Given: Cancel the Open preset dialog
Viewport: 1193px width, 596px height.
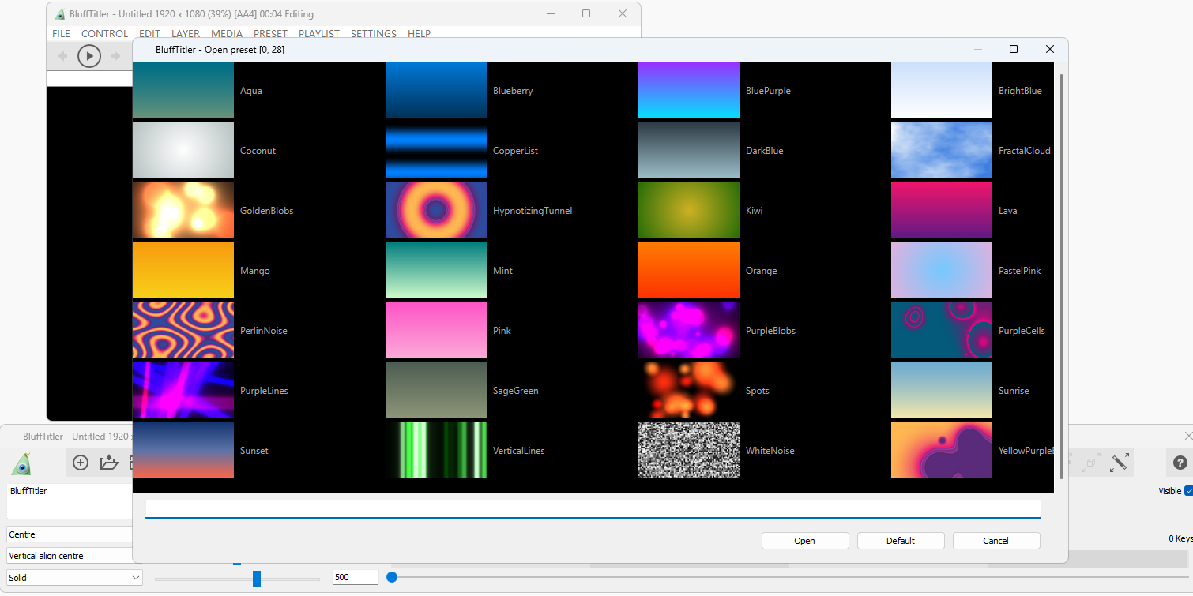Looking at the screenshot, I should click(x=995, y=541).
